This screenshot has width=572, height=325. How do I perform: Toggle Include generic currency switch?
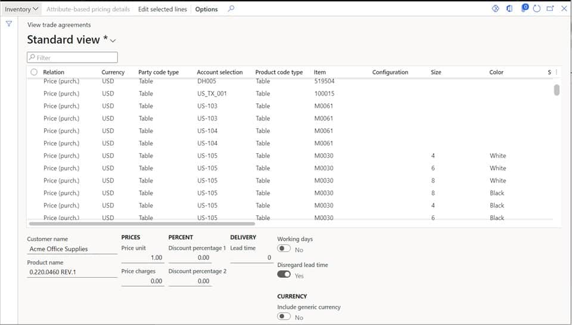(x=284, y=316)
